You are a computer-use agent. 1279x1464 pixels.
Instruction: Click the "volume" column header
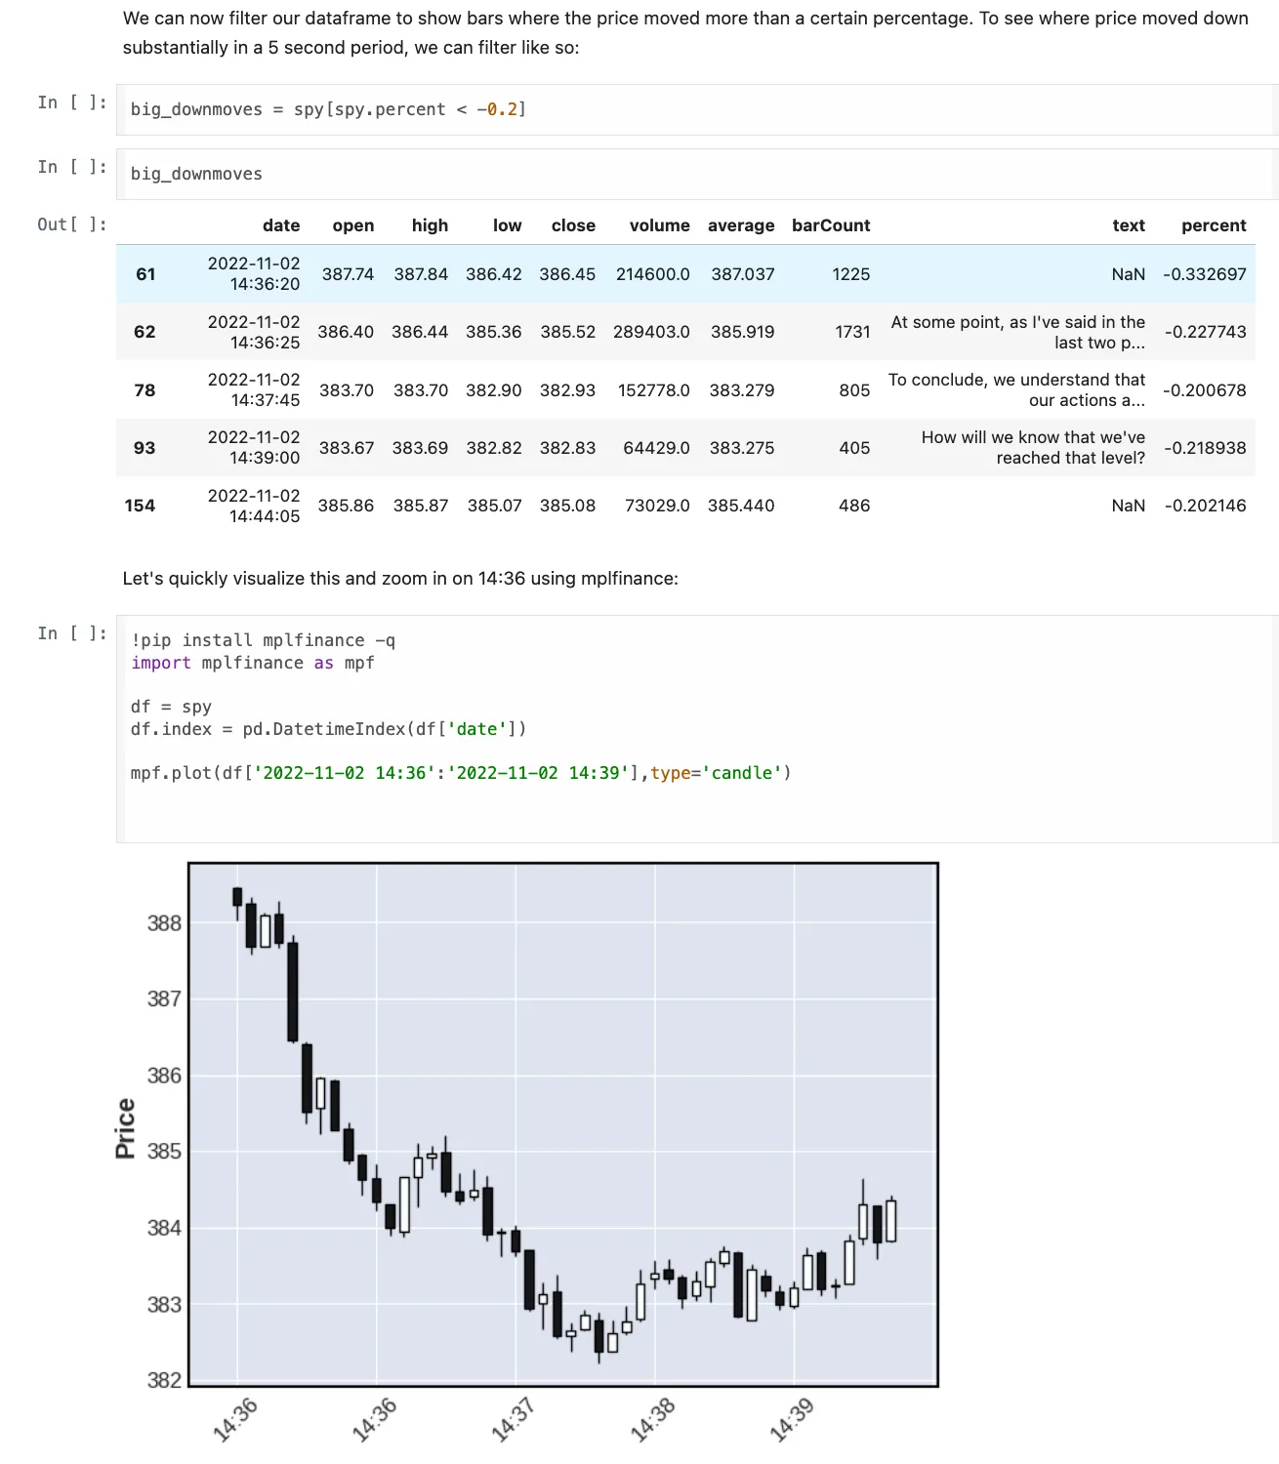tap(660, 225)
